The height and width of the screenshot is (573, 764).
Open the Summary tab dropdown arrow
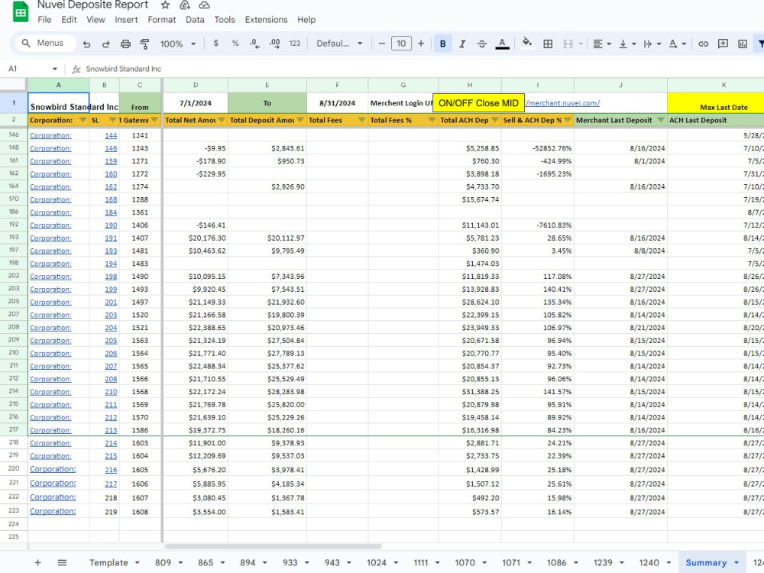click(x=736, y=563)
